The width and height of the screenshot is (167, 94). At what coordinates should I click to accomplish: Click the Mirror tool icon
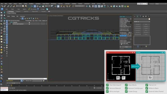[x=87, y=6]
